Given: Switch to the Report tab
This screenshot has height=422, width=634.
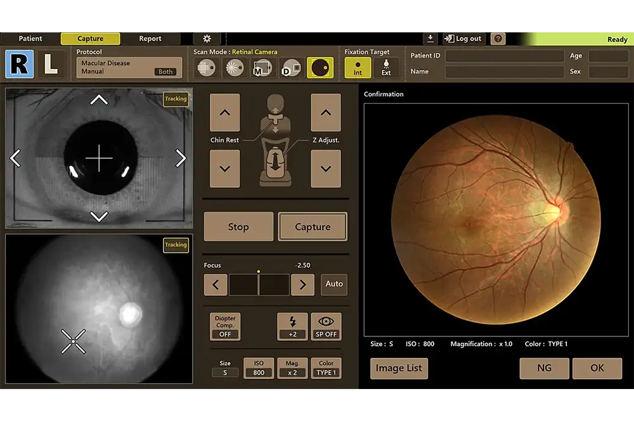Looking at the screenshot, I should pos(150,39).
